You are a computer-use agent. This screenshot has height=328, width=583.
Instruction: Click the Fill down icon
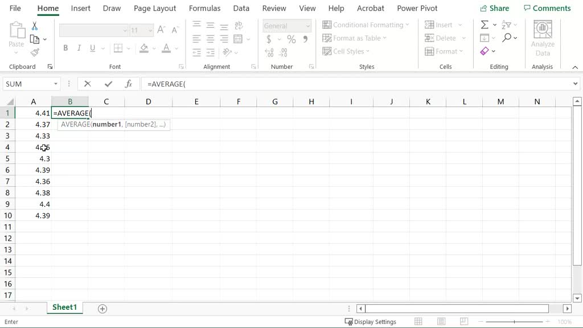click(x=485, y=38)
